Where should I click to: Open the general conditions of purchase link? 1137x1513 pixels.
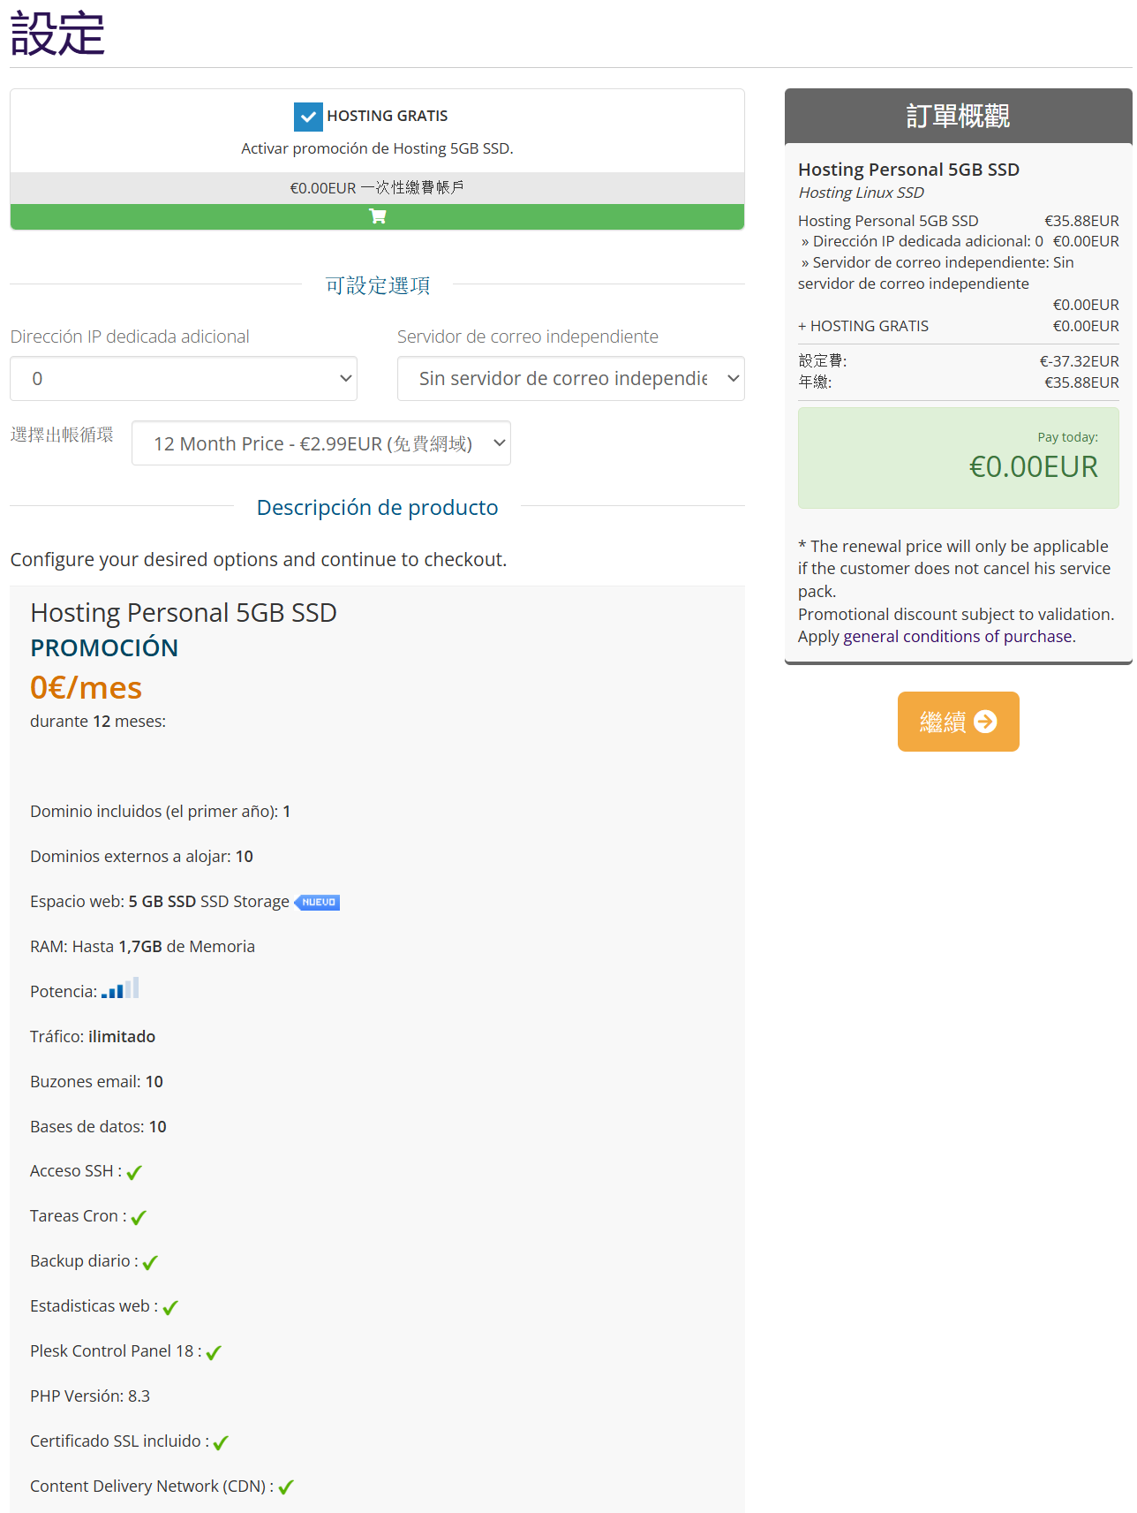tap(958, 637)
